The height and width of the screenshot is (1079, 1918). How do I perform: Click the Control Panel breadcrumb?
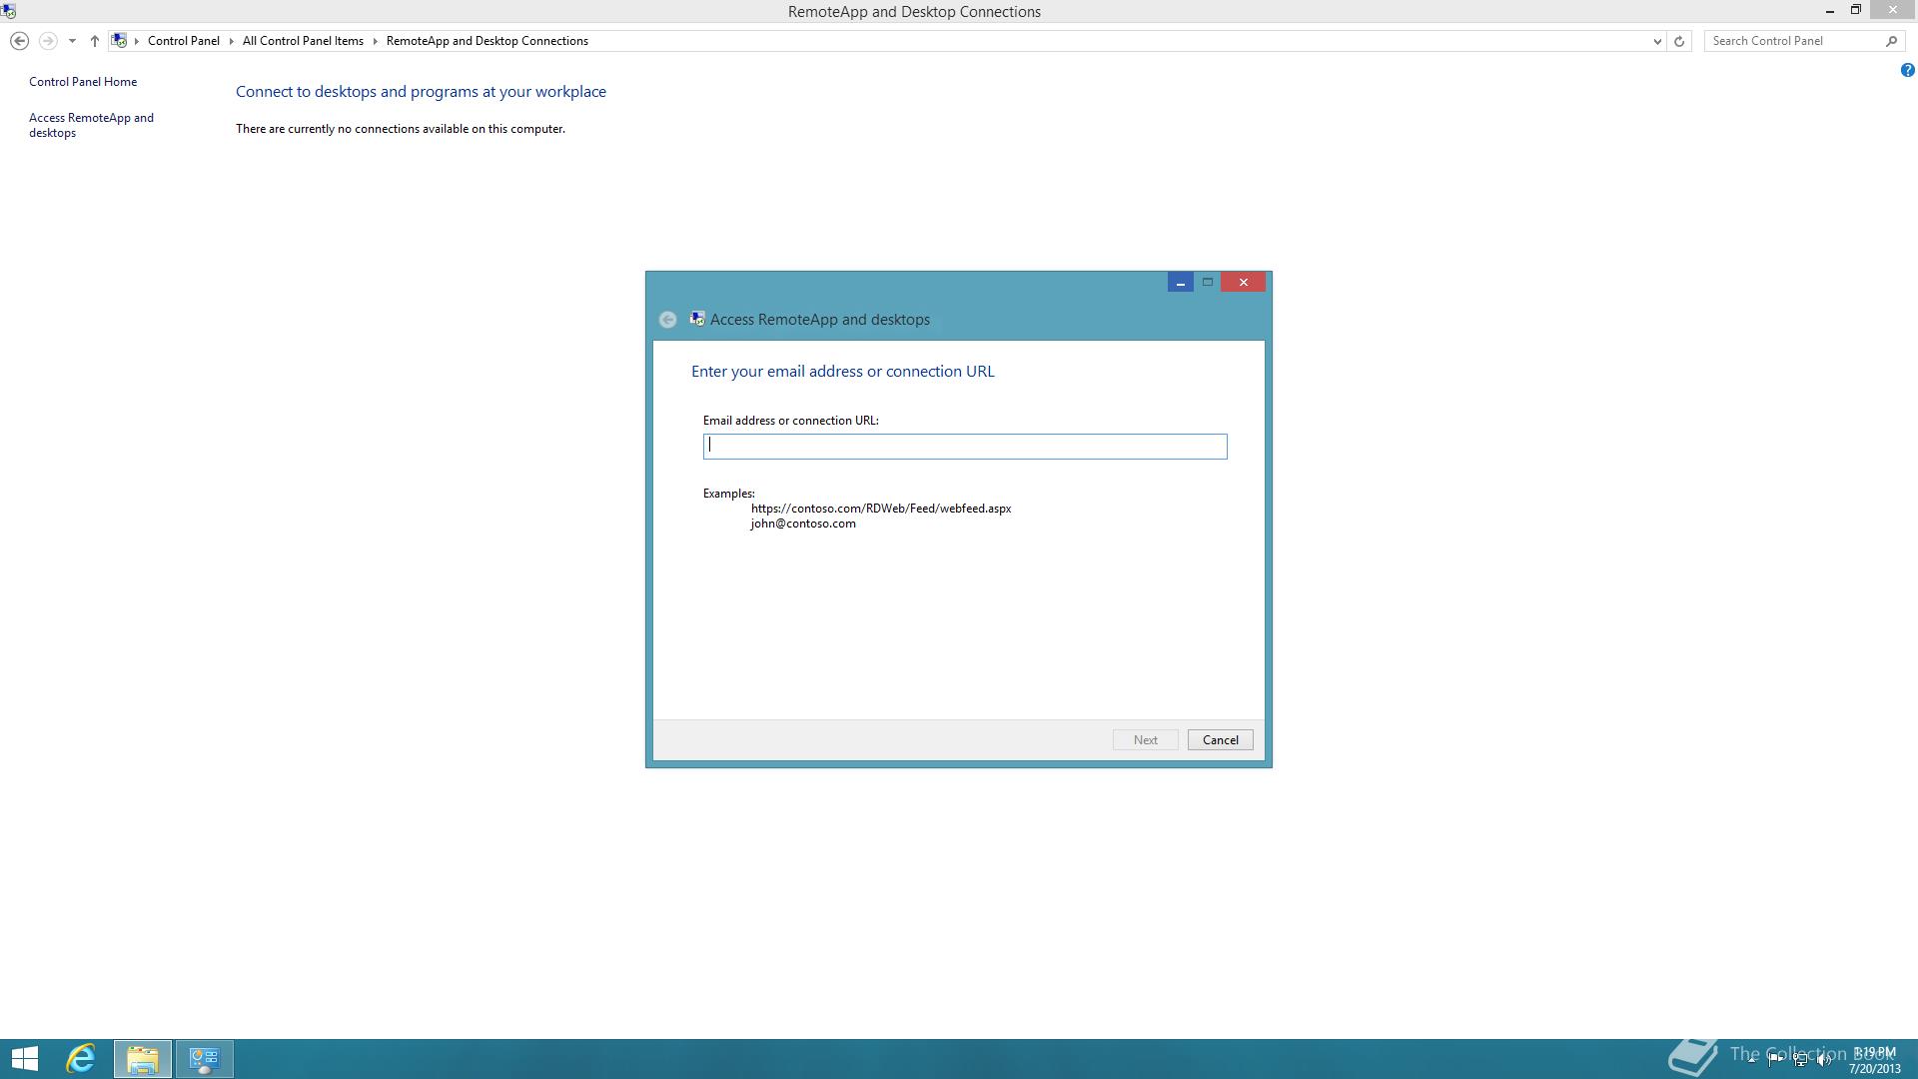[x=183, y=41]
